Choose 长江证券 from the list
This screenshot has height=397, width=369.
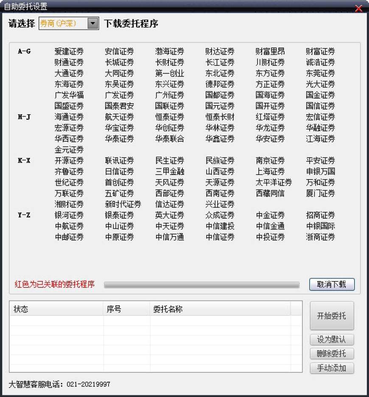220,62
